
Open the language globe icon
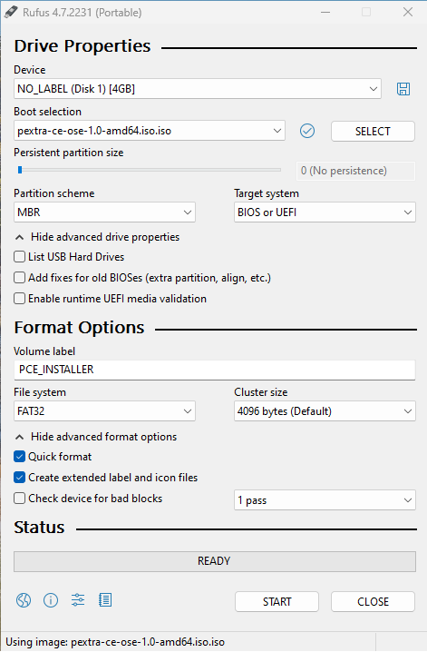(x=24, y=600)
